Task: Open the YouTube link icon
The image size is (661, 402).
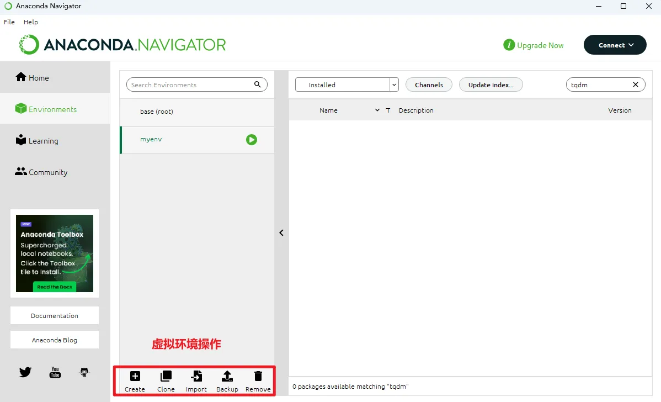Action: (55, 372)
